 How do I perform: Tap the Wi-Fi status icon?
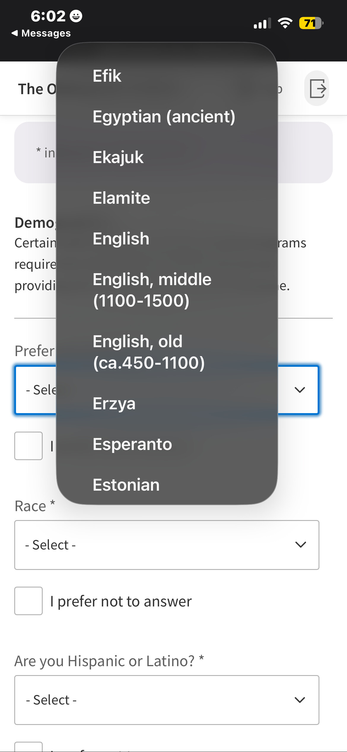[285, 23]
